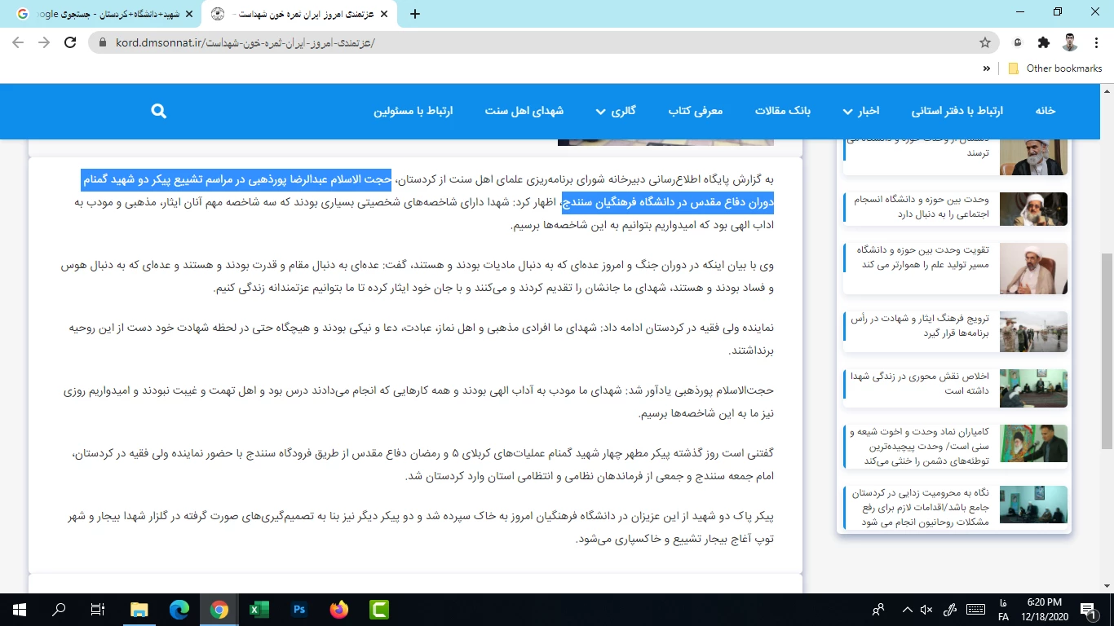Viewport: 1114px width, 626px height.
Task: Open a new browser tab
Action: point(415,14)
